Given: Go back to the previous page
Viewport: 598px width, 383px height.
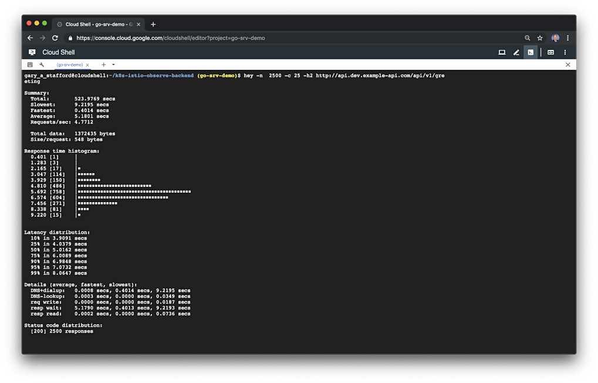Looking at the screenshot, I should [31, 38].
